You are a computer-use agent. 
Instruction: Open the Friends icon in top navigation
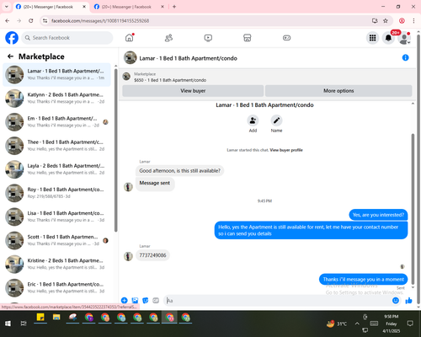[168, 38]
